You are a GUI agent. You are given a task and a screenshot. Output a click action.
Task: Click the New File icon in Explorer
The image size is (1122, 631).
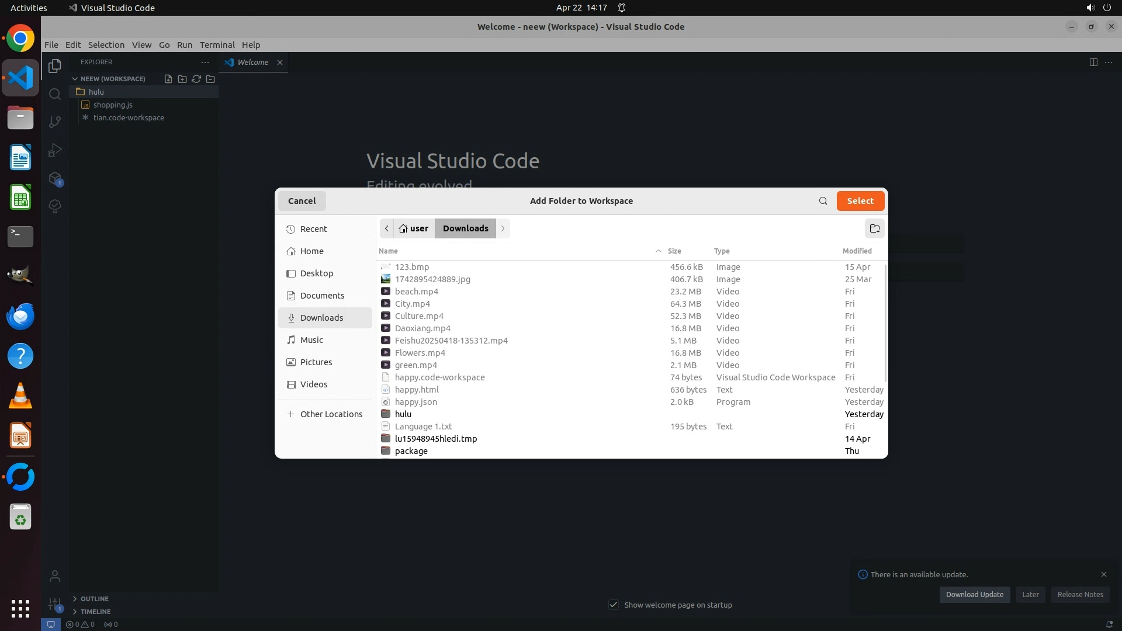(x=168, y=79)
